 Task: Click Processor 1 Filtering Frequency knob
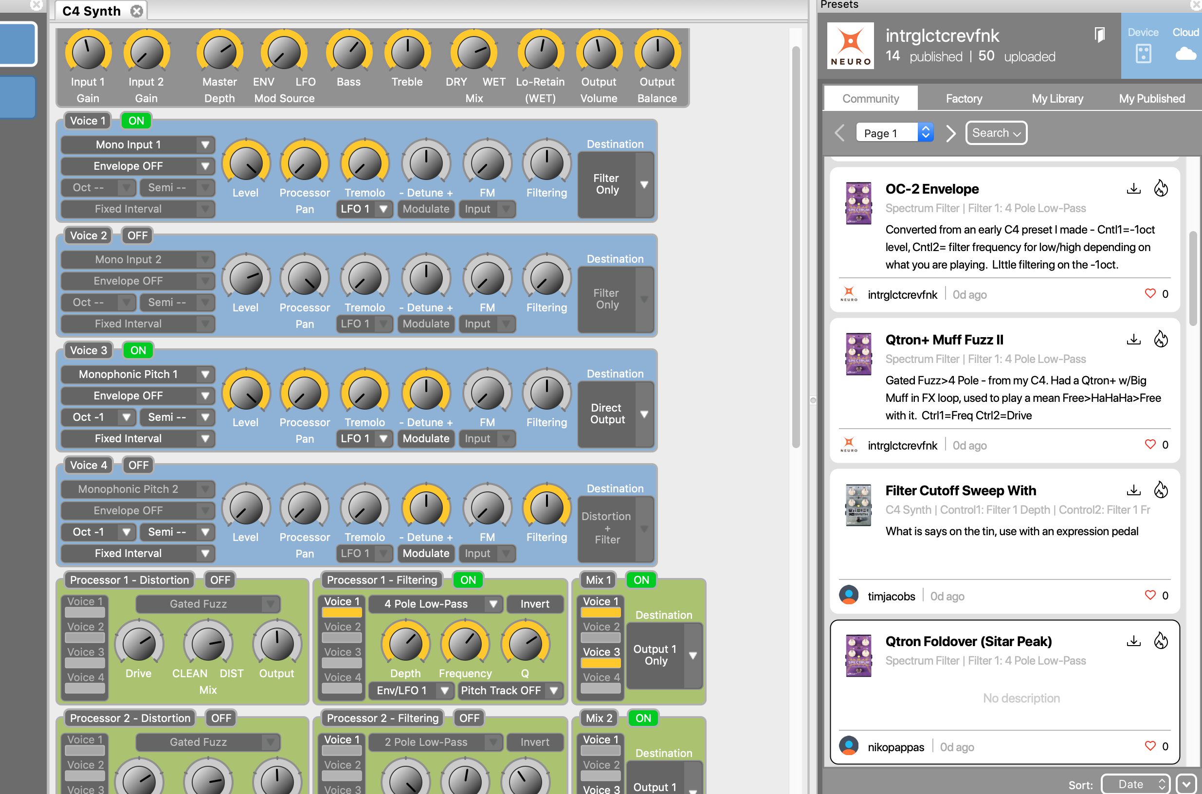[465, 644]
